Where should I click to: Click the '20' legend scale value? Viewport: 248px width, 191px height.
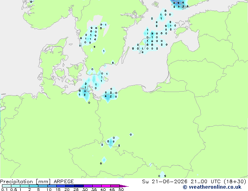coord(67,189)
